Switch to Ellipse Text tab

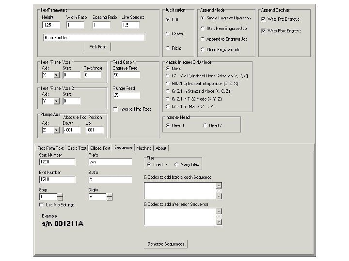[x=100, y=148]
